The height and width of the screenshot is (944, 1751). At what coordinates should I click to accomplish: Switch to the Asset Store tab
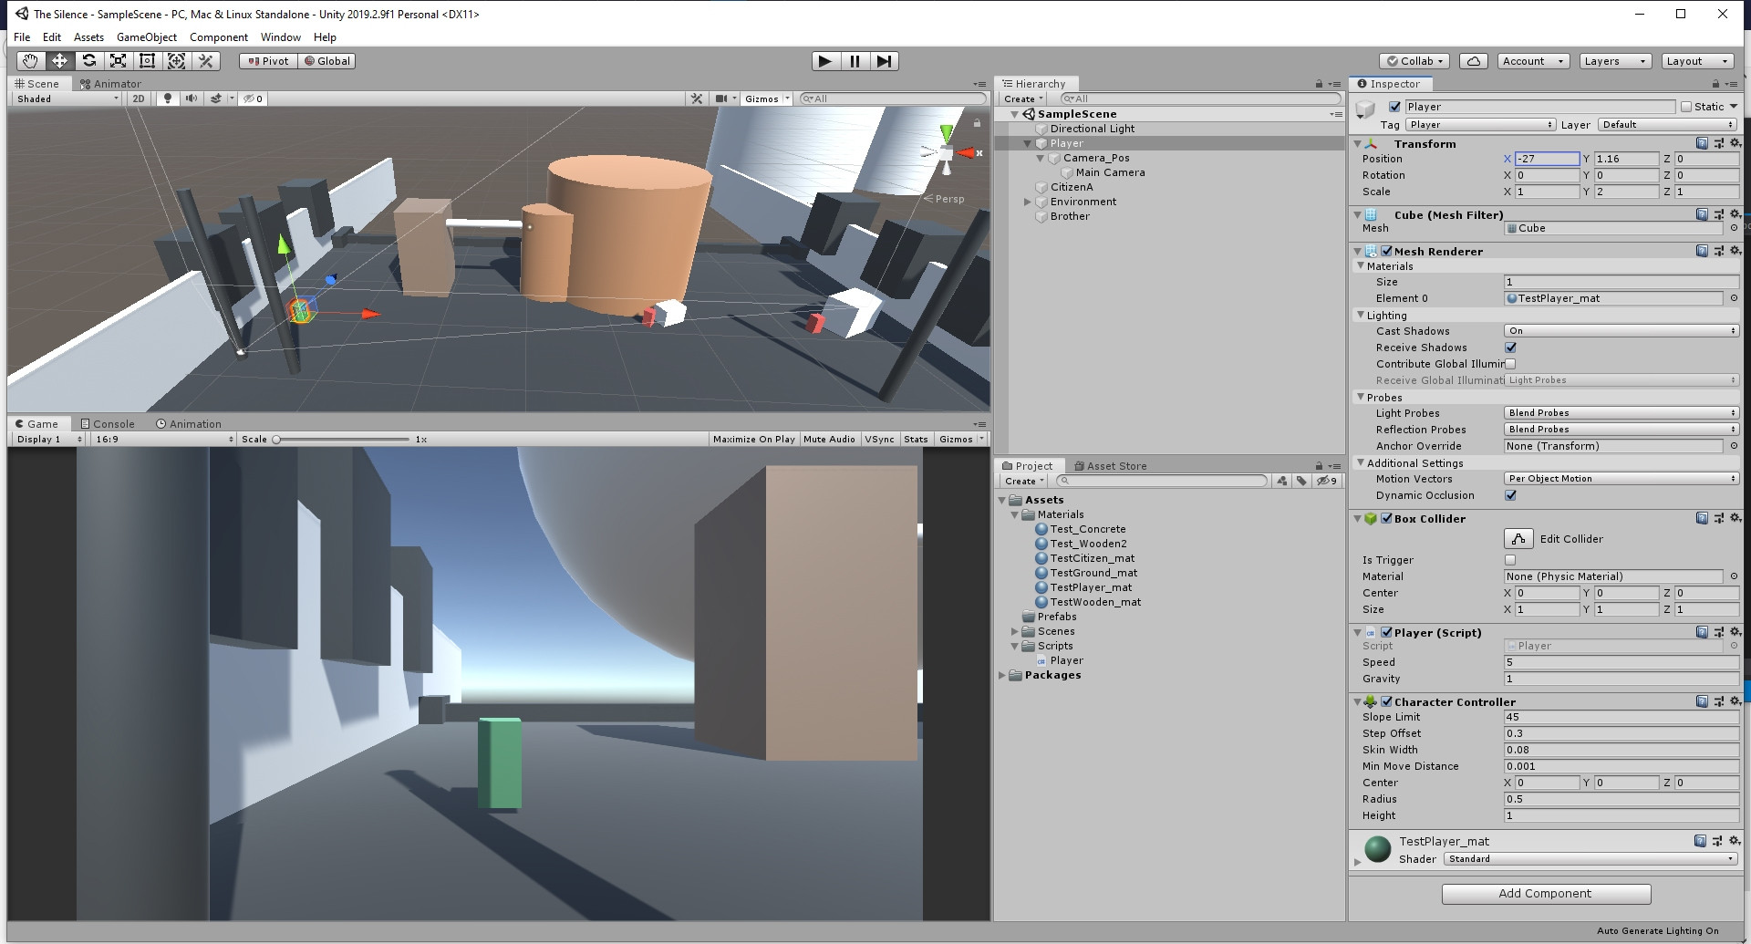coord(1111,466)
